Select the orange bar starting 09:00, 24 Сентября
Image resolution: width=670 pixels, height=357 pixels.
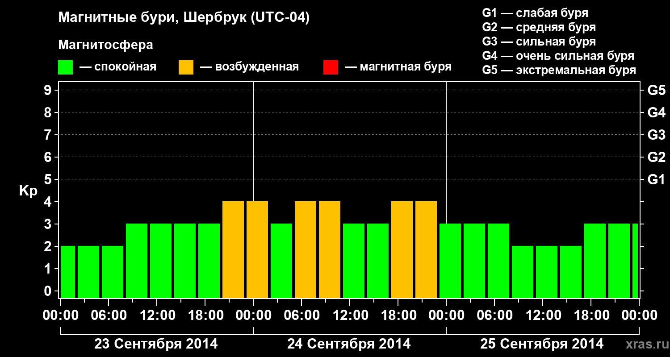click(x=330, y=250)
